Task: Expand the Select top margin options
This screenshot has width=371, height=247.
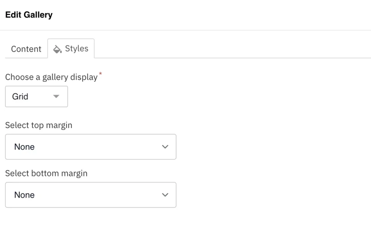Action: (91, 147)
